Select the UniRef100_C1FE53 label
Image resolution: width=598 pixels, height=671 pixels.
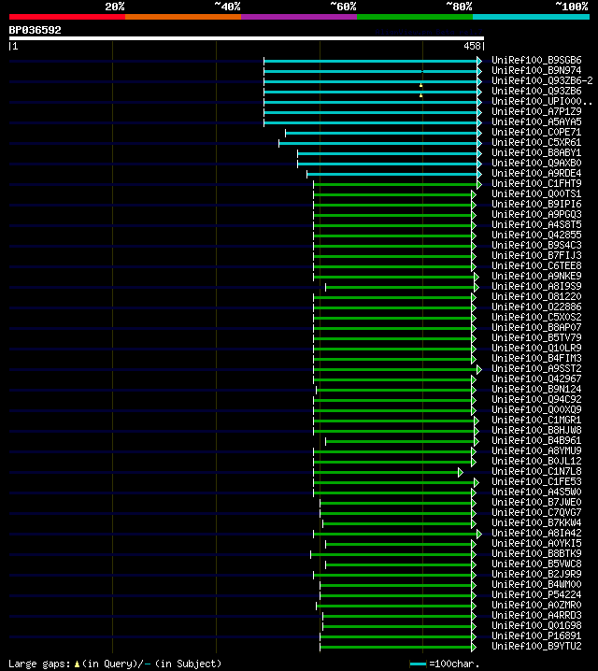click(x=536, y=481)
